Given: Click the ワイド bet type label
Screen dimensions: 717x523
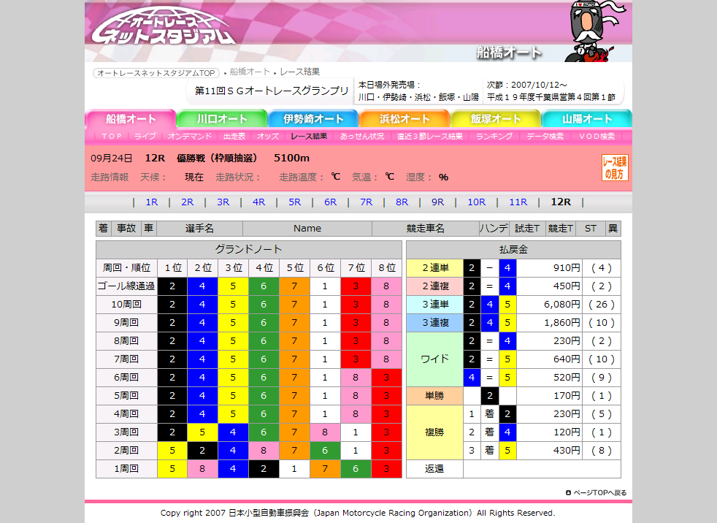Looking at the screenshot, I should tap(435, 359).
